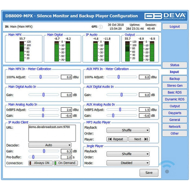Switch to the Status tab
The image size is (190, 190).
(175, 65)
